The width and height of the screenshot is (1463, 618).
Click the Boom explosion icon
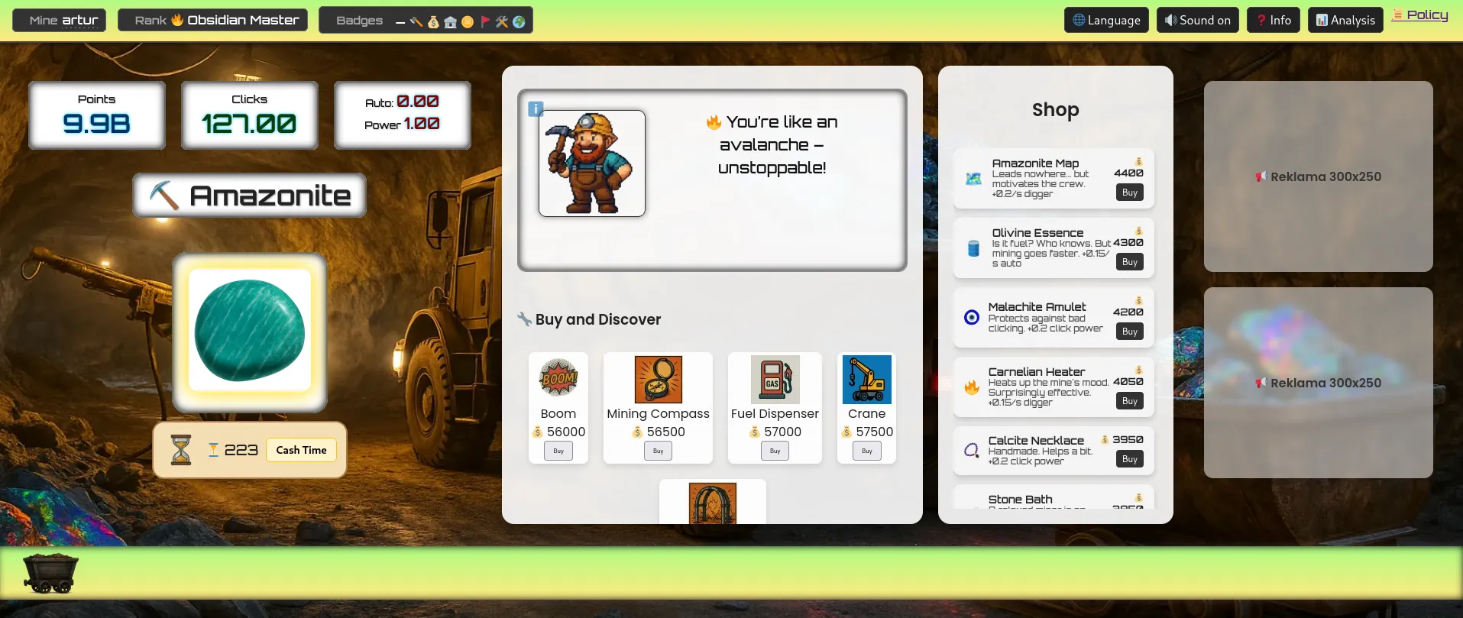[558, 378]
